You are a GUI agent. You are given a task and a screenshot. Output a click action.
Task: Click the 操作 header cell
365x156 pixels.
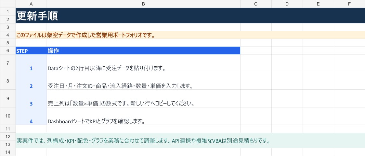143,50
